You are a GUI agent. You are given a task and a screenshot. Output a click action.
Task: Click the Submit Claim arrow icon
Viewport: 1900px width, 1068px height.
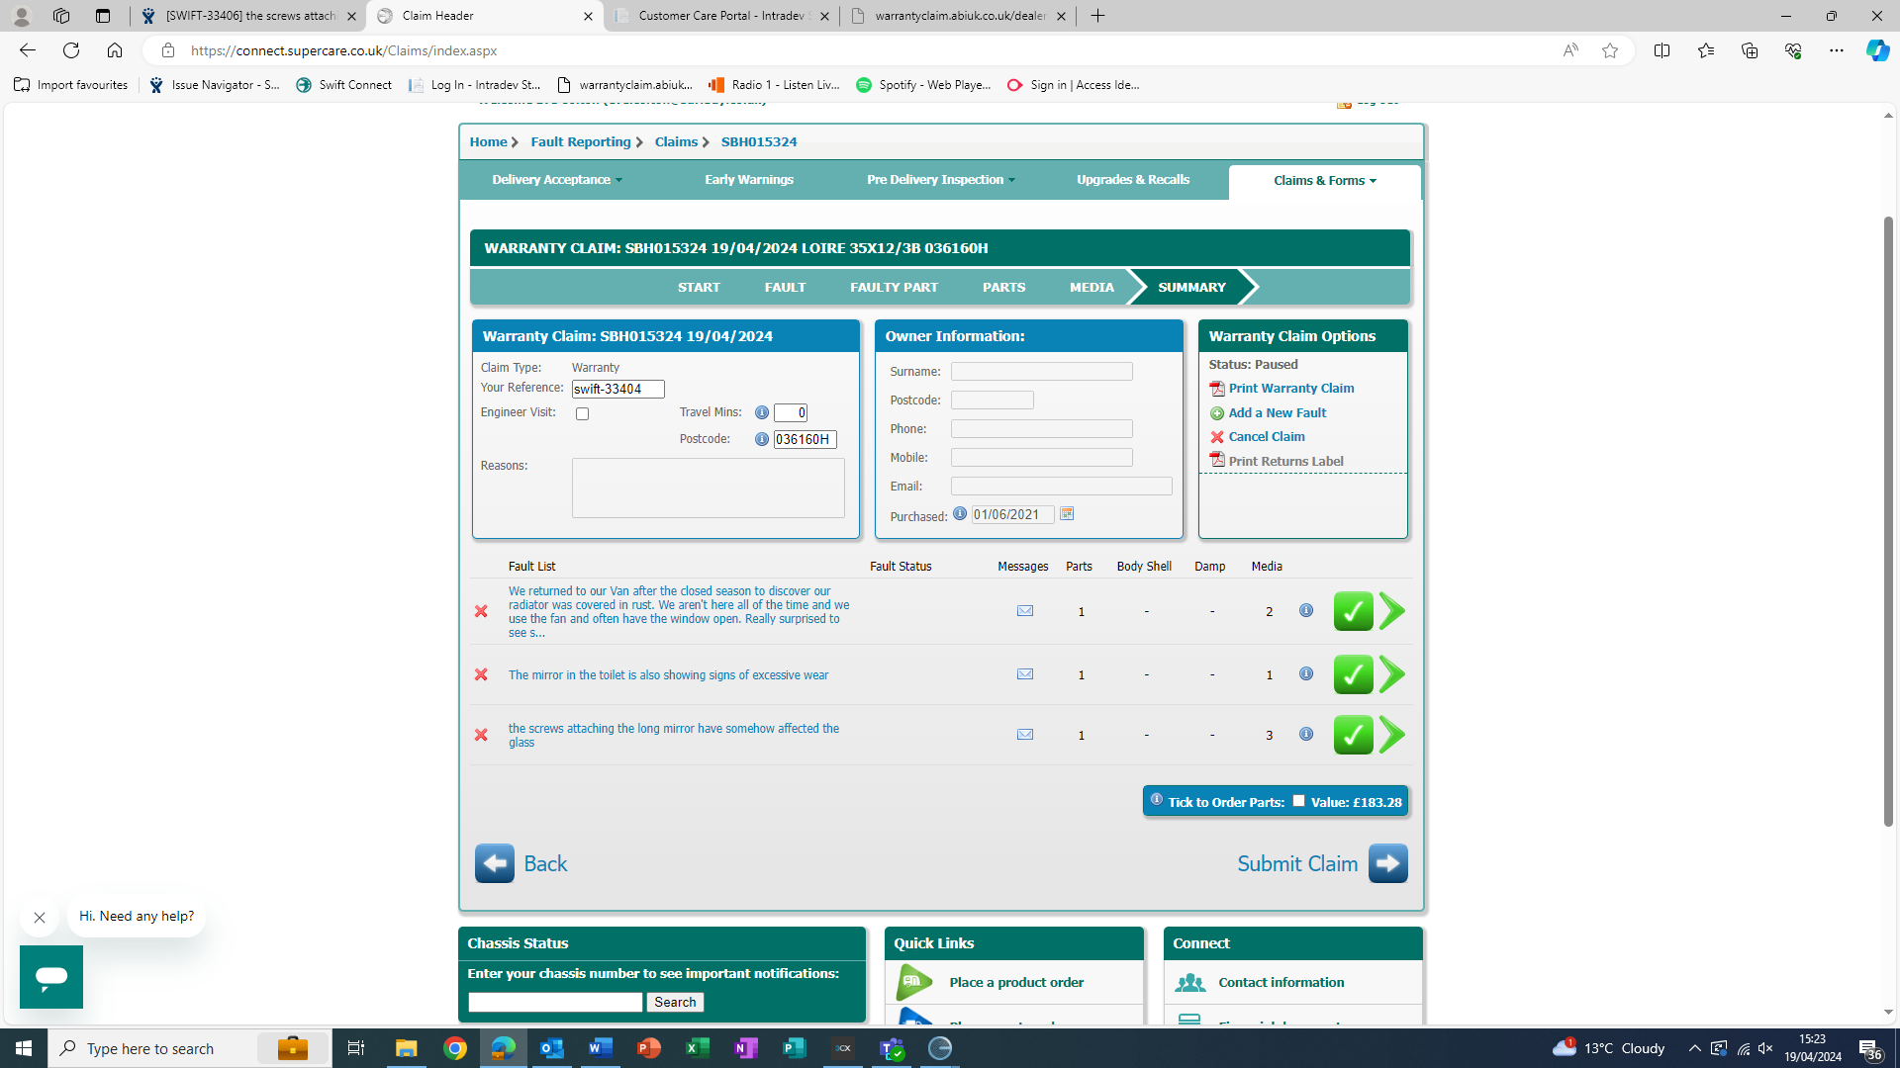(x=1387, y=863)
